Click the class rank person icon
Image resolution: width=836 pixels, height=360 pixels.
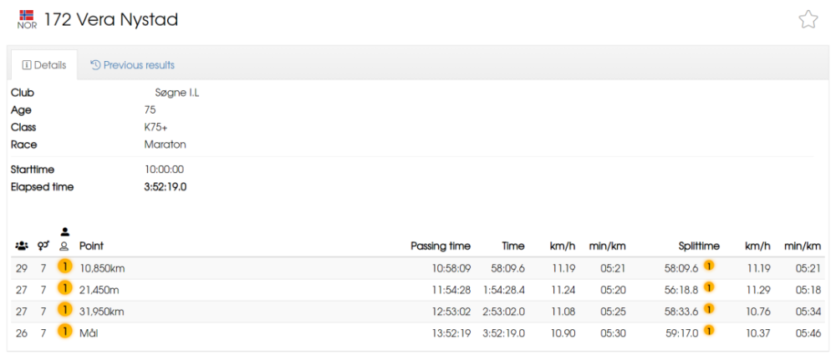(64, 239)
